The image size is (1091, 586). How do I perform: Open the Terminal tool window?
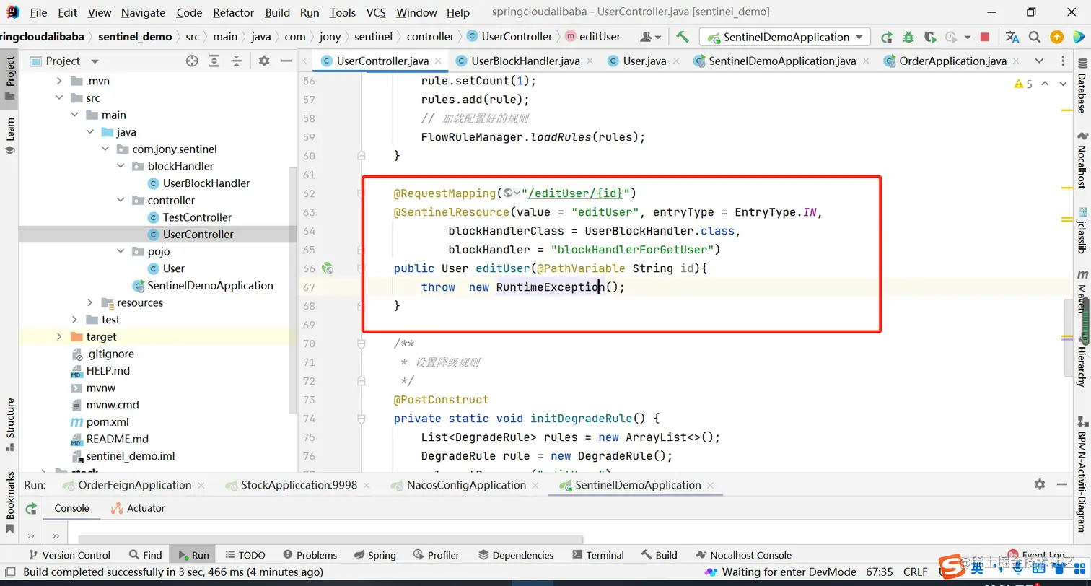(x=597, y=555)
